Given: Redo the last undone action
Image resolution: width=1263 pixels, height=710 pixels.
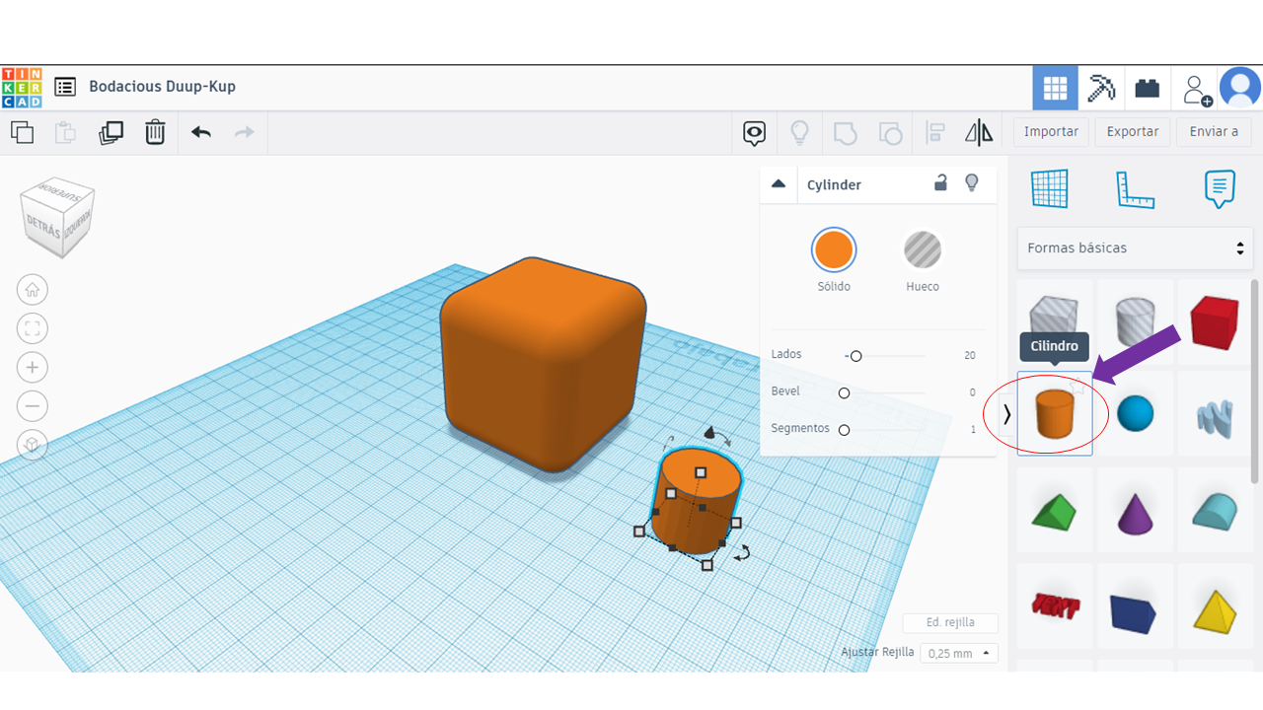Looking at the screenshot, I should (x=245, y=132).
